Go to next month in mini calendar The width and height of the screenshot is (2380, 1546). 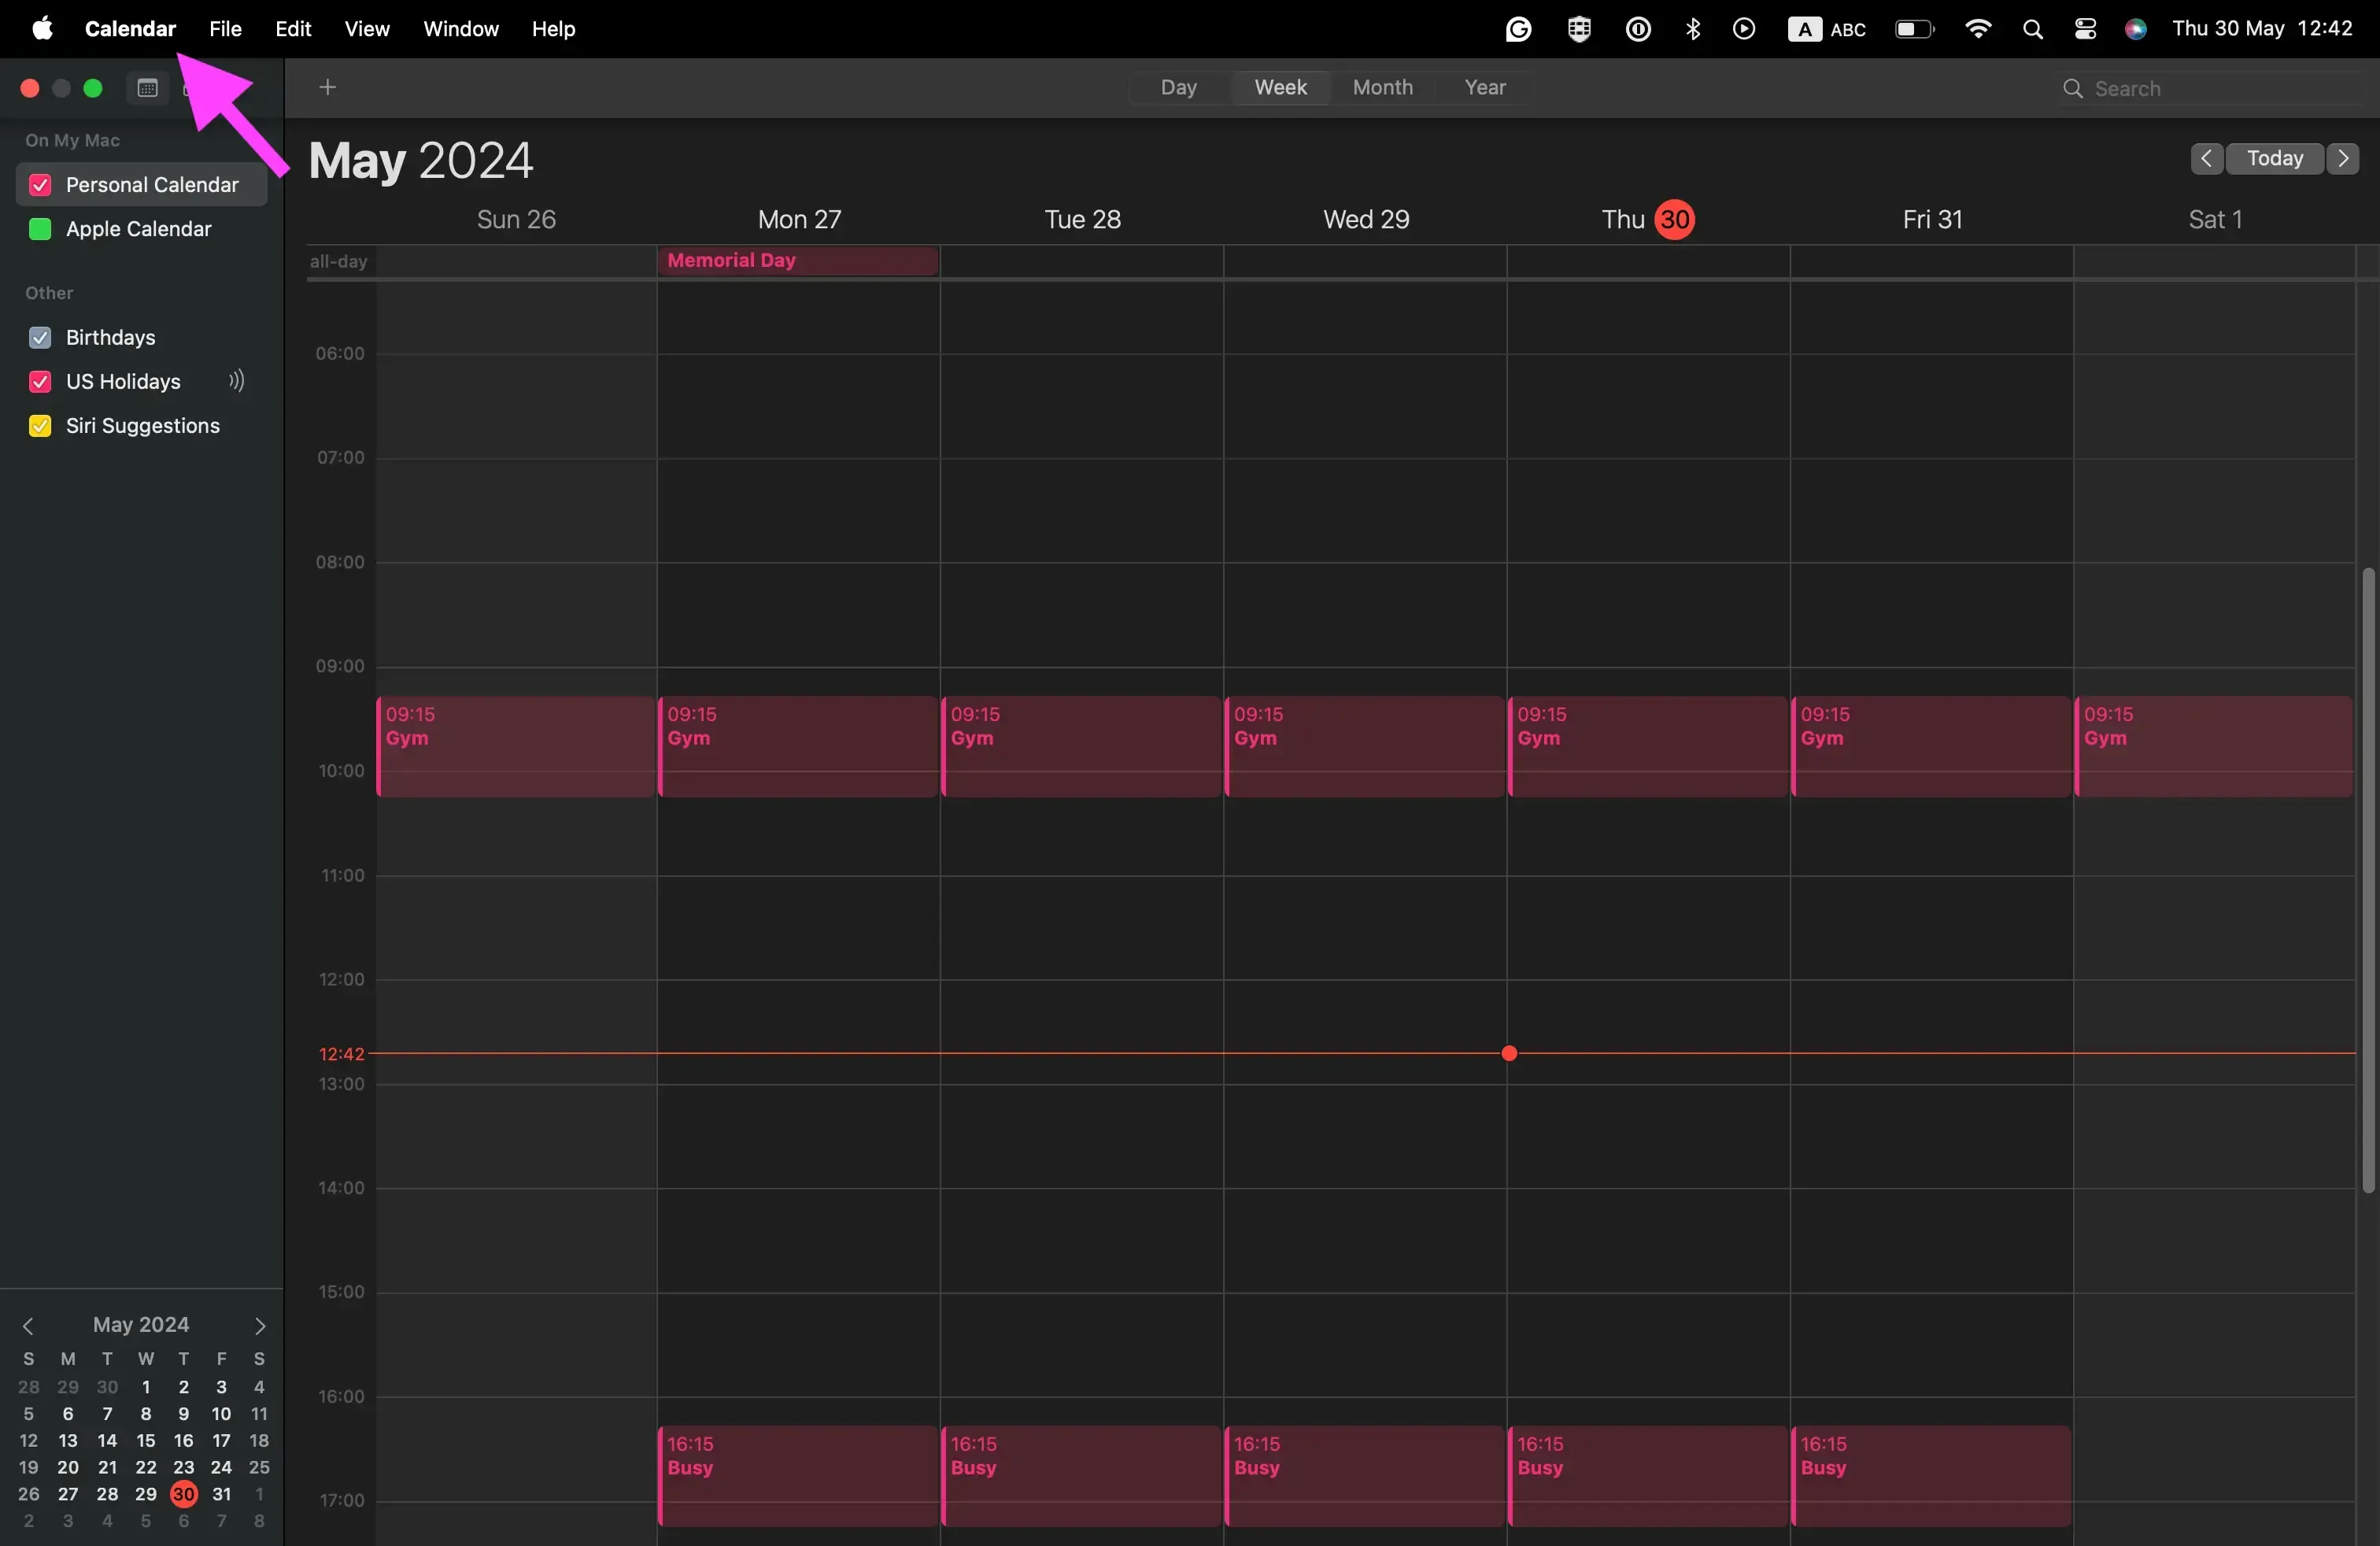(259, 1326)
